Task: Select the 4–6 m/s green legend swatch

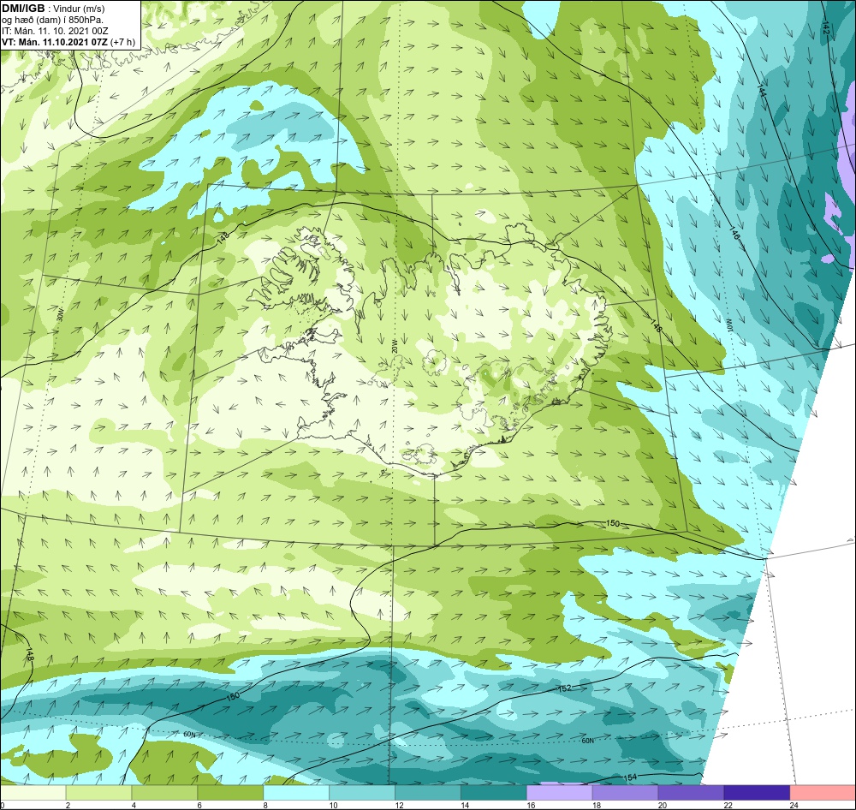Action: coord(164,792)
